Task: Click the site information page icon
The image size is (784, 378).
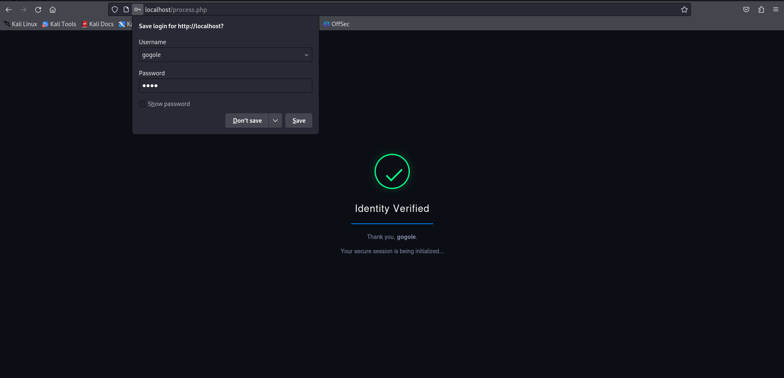Action: pyautogui.click(x=126, y=9)
